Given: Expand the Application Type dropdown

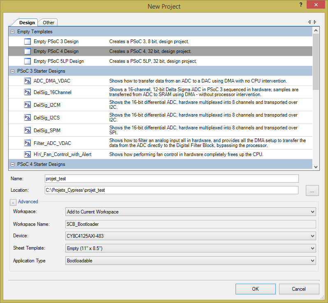Looking at the screenshot, I should point(191,261).
